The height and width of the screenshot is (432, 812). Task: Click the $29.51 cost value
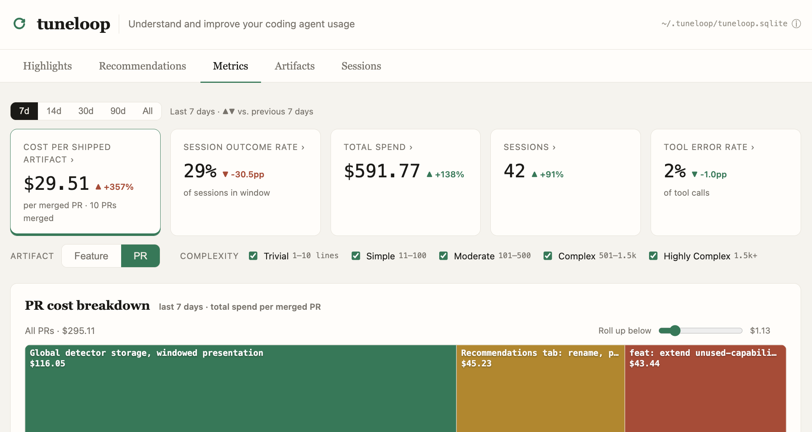click(57, 184)
